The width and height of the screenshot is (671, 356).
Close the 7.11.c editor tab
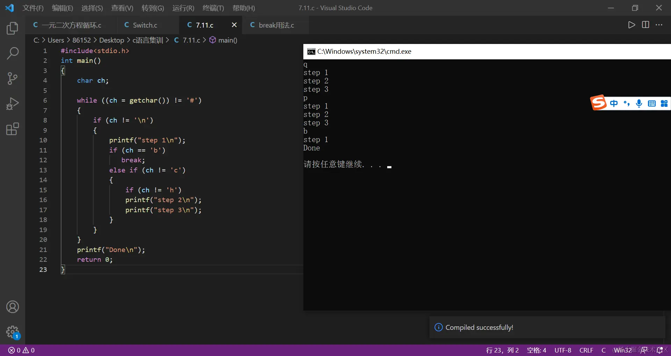[x=234, y=25]
